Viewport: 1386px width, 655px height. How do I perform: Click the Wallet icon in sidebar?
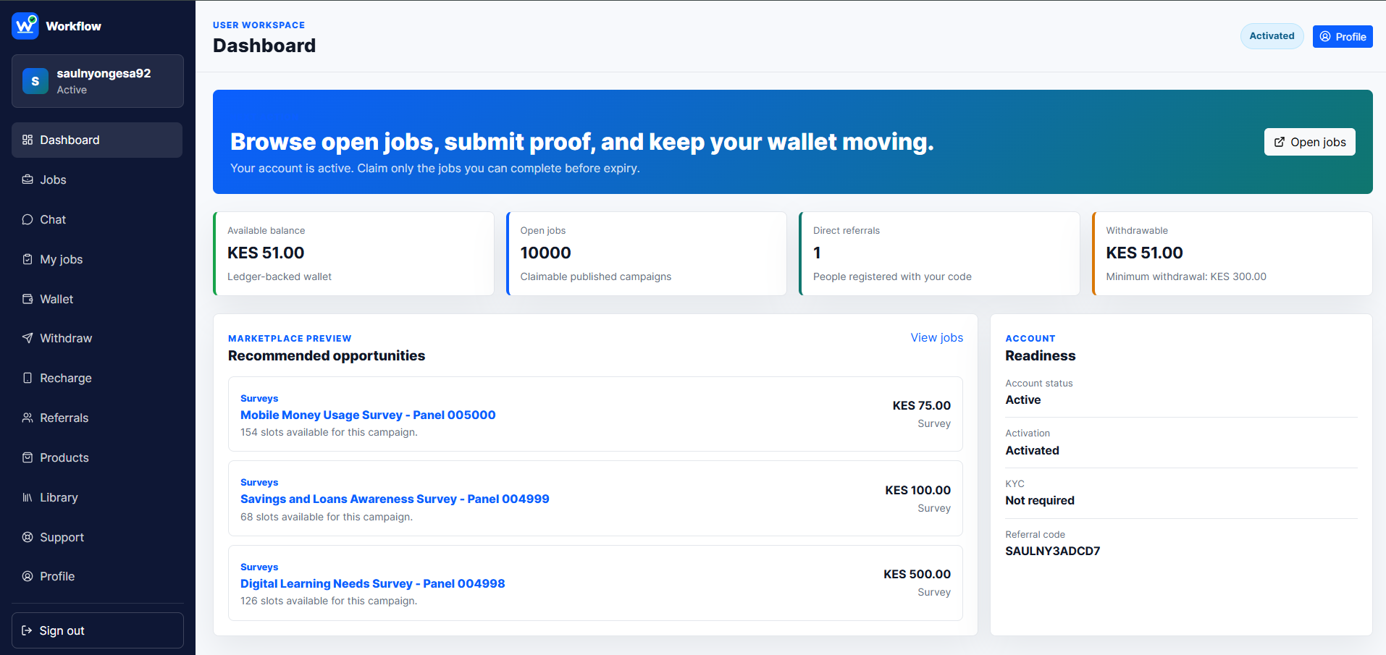(28, 299)
